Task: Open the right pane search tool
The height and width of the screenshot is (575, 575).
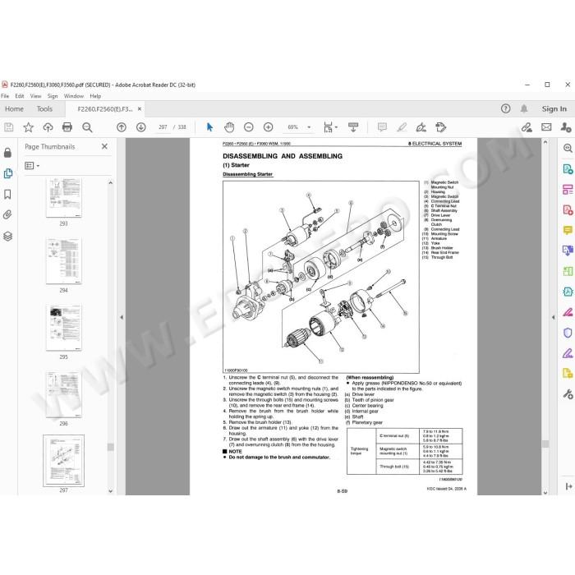Action: (568, 148)
